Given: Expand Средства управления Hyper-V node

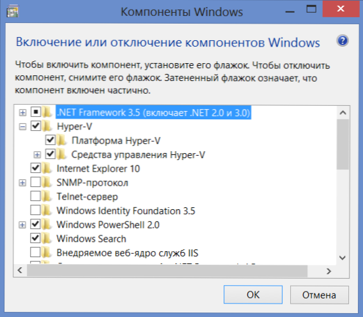Looking at the screenshot, I should tap(37, 154).
